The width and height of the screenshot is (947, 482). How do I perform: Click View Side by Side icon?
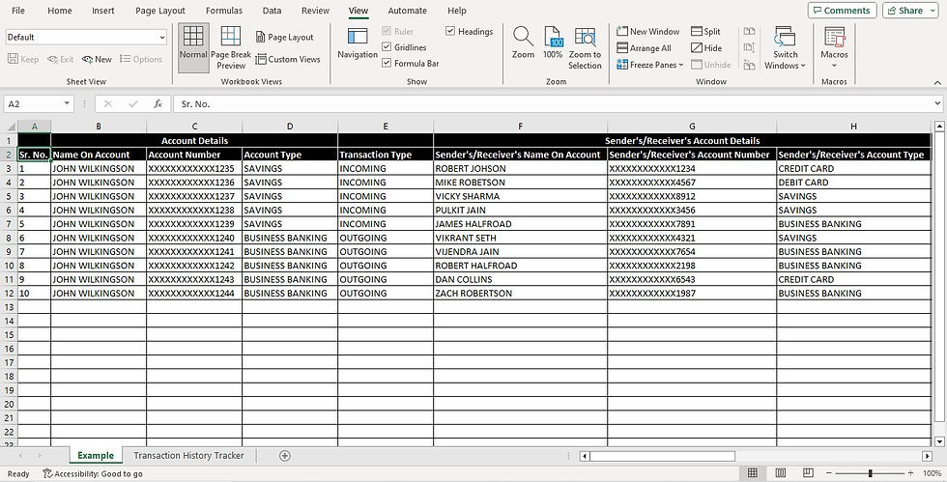(750, 32)
